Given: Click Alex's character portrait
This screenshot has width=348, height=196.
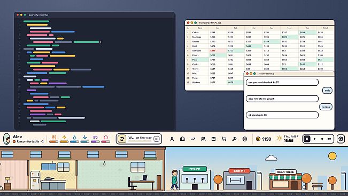Looking at the screenshot, I should tap(7, 139).
